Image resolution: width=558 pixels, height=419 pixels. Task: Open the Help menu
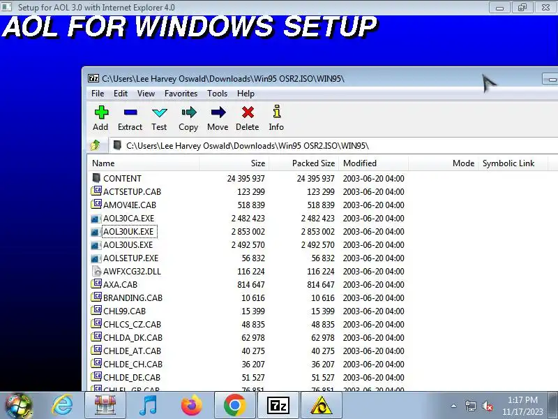246,94
